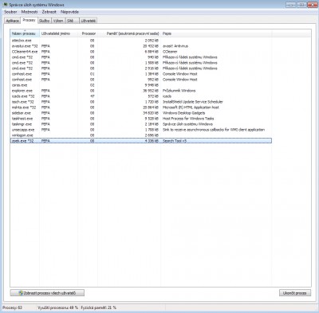Select the explorer.exe process row
The height and width of the screenshot is (313, 319).
[x=141, y=91]
